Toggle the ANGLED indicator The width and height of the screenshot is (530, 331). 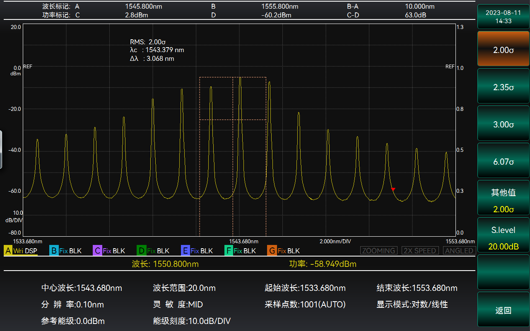[459, 251]
